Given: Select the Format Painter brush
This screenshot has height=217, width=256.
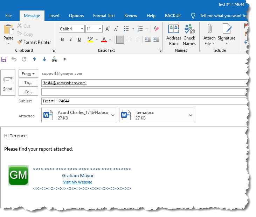Looking at the screenshot, I should [x=20, y=42].
